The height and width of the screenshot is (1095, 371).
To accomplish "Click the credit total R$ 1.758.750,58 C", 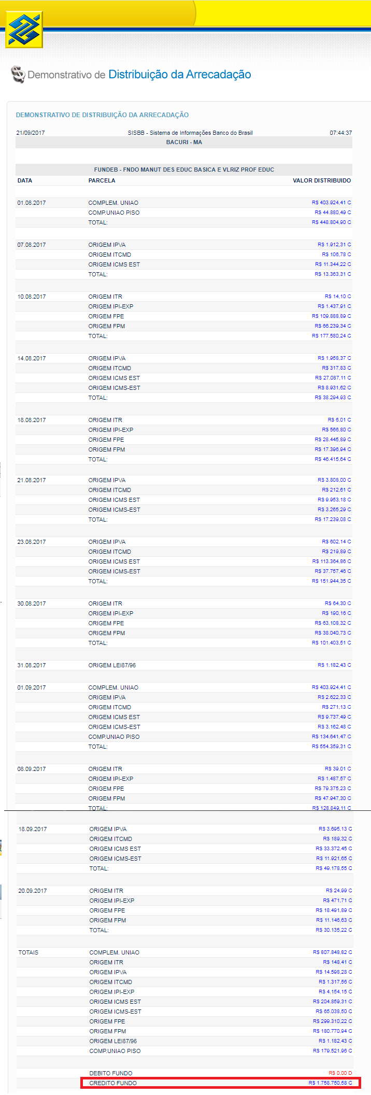I will click(330, 1083).
